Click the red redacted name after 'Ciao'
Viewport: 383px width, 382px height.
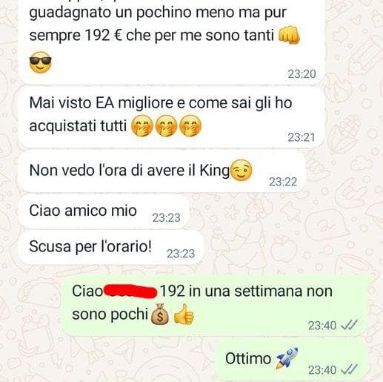(x=130, y=292)
